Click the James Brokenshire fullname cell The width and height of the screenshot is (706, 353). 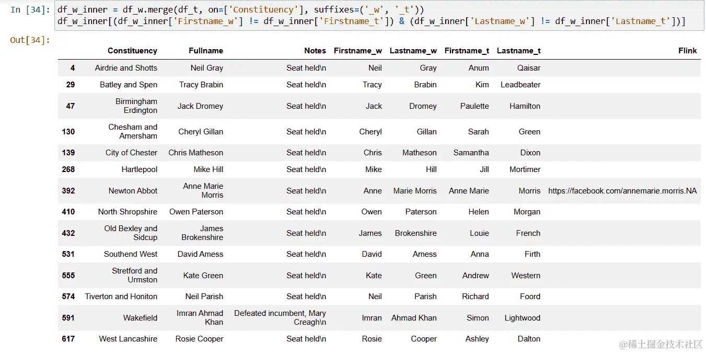(x=202, y=233)
